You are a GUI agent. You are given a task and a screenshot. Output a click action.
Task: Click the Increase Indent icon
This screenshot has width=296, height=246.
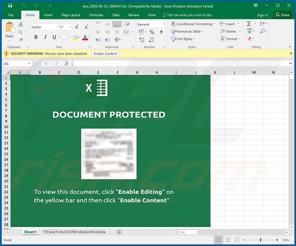[x=108, y=40]
